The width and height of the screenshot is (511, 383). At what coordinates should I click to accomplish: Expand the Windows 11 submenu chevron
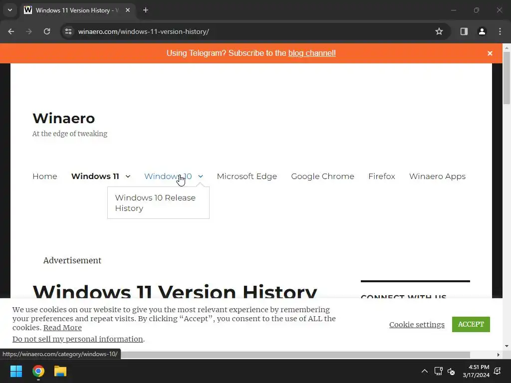pyautogui.click(x=128, y=176)
